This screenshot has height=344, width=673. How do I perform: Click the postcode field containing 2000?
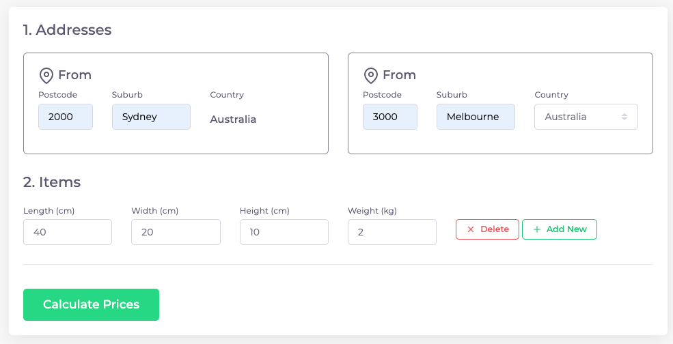click(x=66, y=117)
